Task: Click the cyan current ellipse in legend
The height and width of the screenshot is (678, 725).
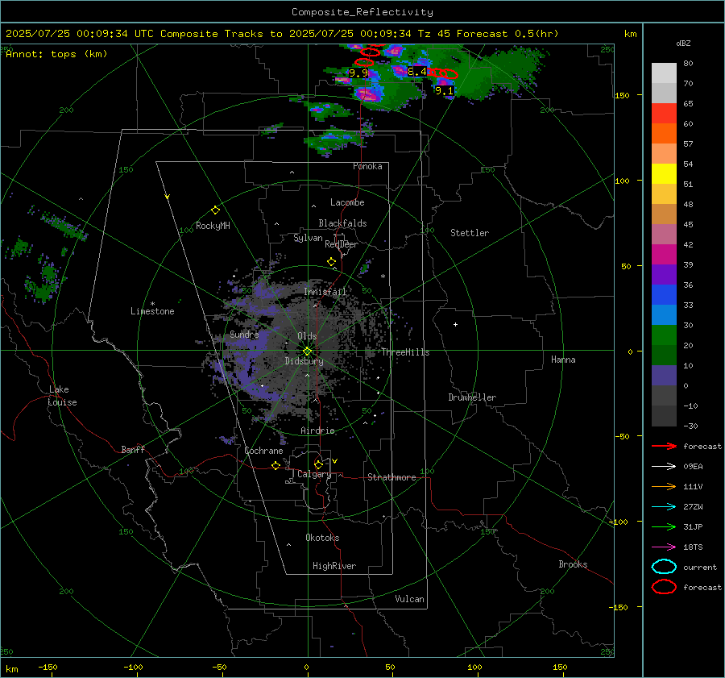Action: (664, 567)
